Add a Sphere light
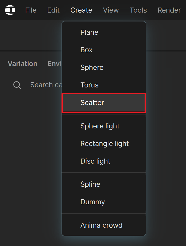186x246 pixels. [x=104, y=126]
